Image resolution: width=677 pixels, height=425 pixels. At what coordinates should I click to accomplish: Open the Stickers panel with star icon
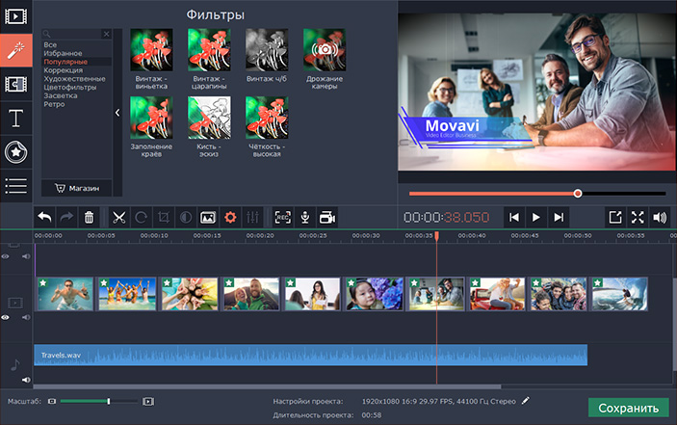tap(15, 151)
